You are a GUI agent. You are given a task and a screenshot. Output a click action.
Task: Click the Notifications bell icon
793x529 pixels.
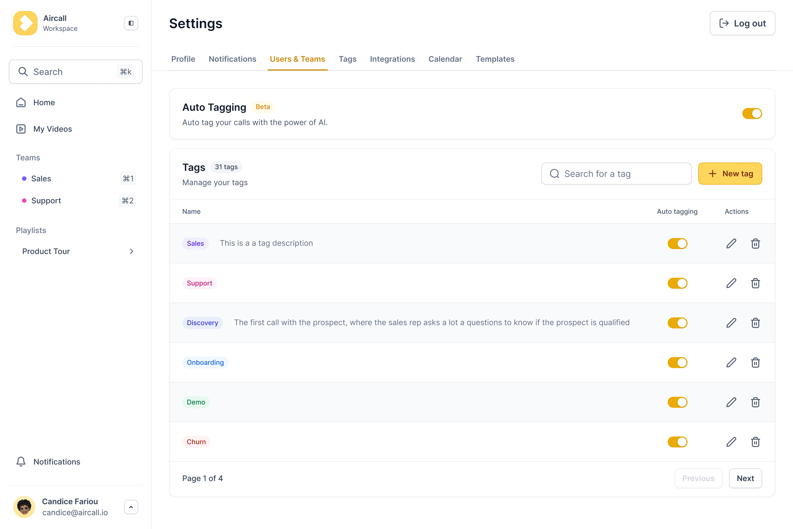(21, 461)
